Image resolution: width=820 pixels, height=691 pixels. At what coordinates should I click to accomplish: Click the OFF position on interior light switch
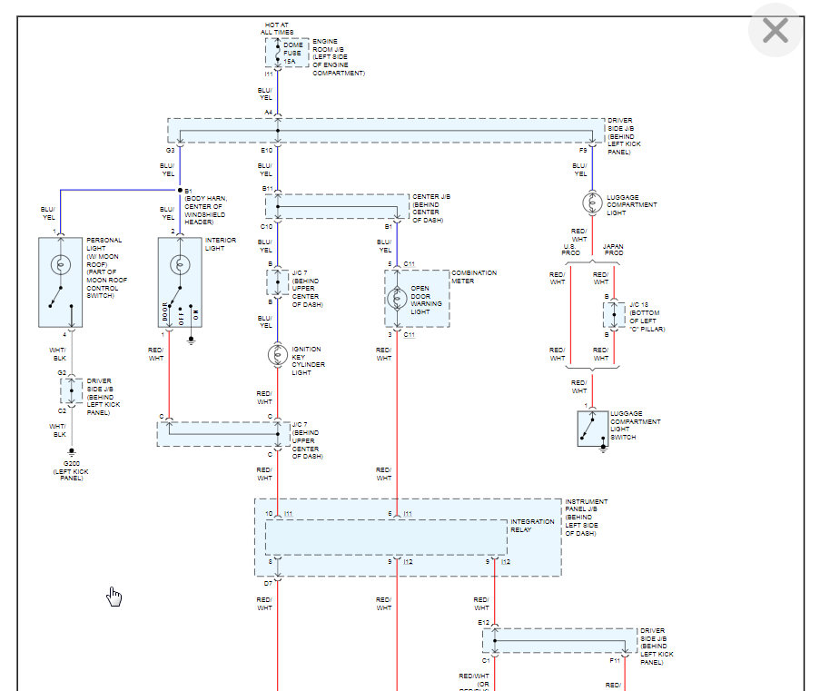[x=181, y=319]
